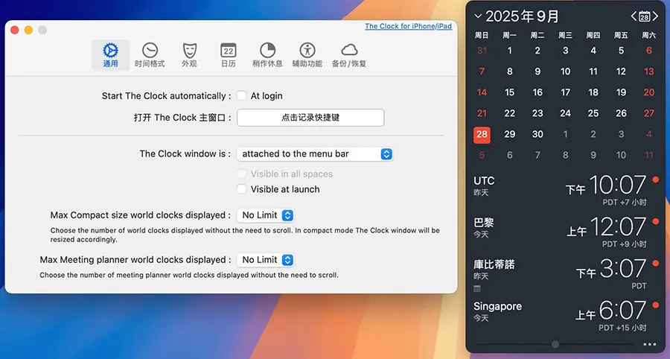Open the 备份/恢复 cloud icon
Viewport: 670px width, 359px height.
pos(349,54)
